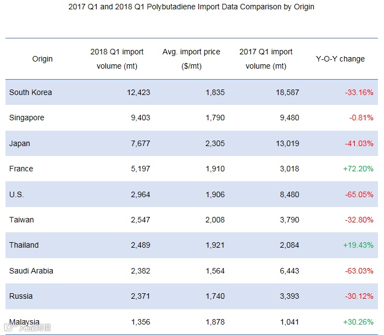Select Japan's 2018 volume value 7,677
The width and height of the screenshot is (384, 335).
coord(140,143)
